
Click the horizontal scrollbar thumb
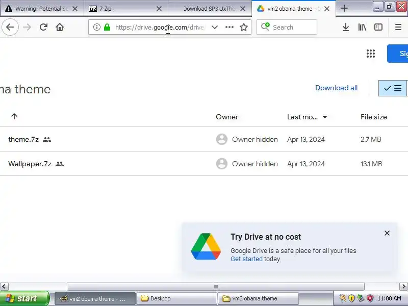pyautogui.click(x=215, y=287)
